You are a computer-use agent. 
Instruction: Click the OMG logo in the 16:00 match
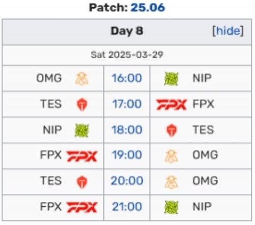[x=82, y=79]
